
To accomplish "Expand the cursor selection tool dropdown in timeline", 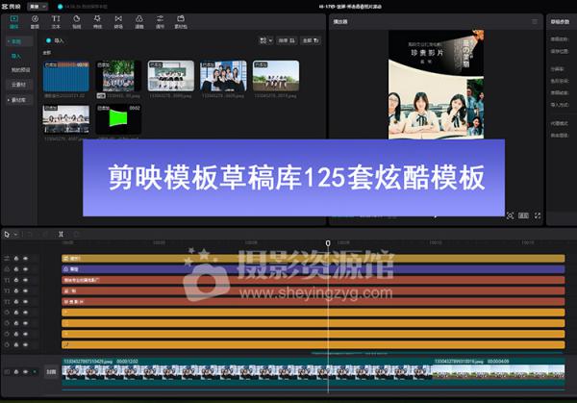I will (16, 234).
